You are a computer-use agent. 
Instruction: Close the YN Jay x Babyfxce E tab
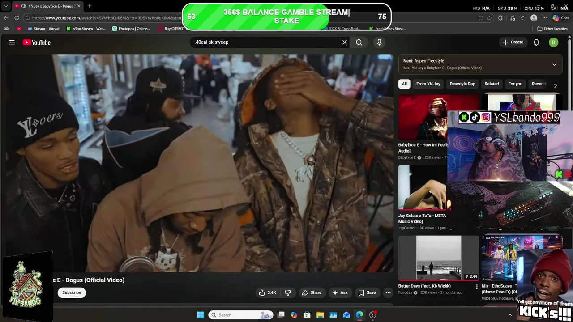click(80, 6)
